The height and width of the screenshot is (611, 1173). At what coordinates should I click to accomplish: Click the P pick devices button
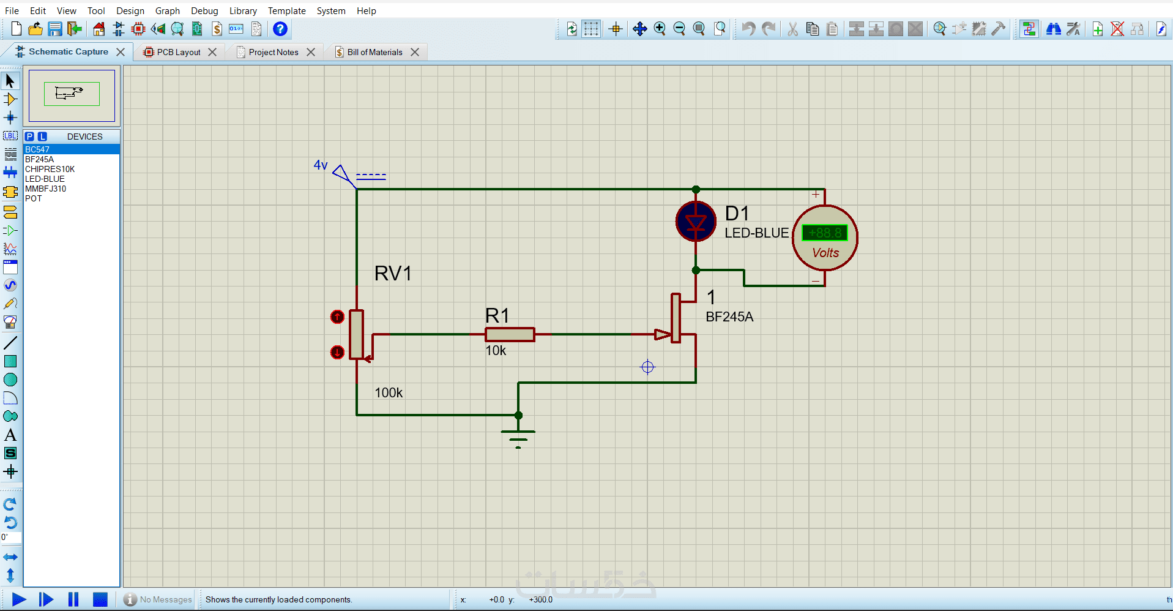pos(29,137)
